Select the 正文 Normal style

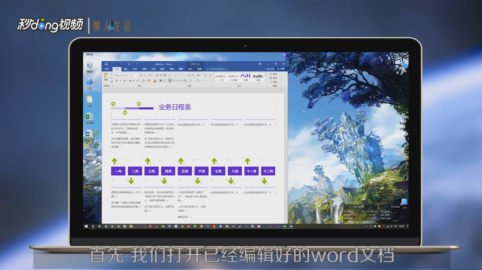pyautogui.click(x=221, y=78)
